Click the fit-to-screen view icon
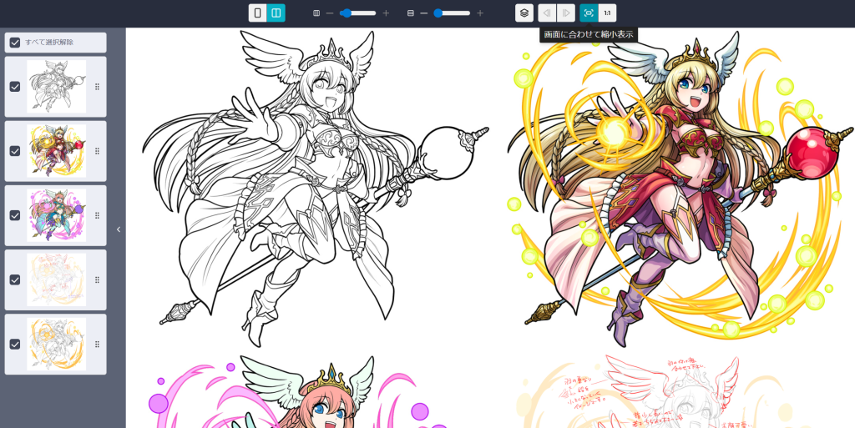 point(589,13)
